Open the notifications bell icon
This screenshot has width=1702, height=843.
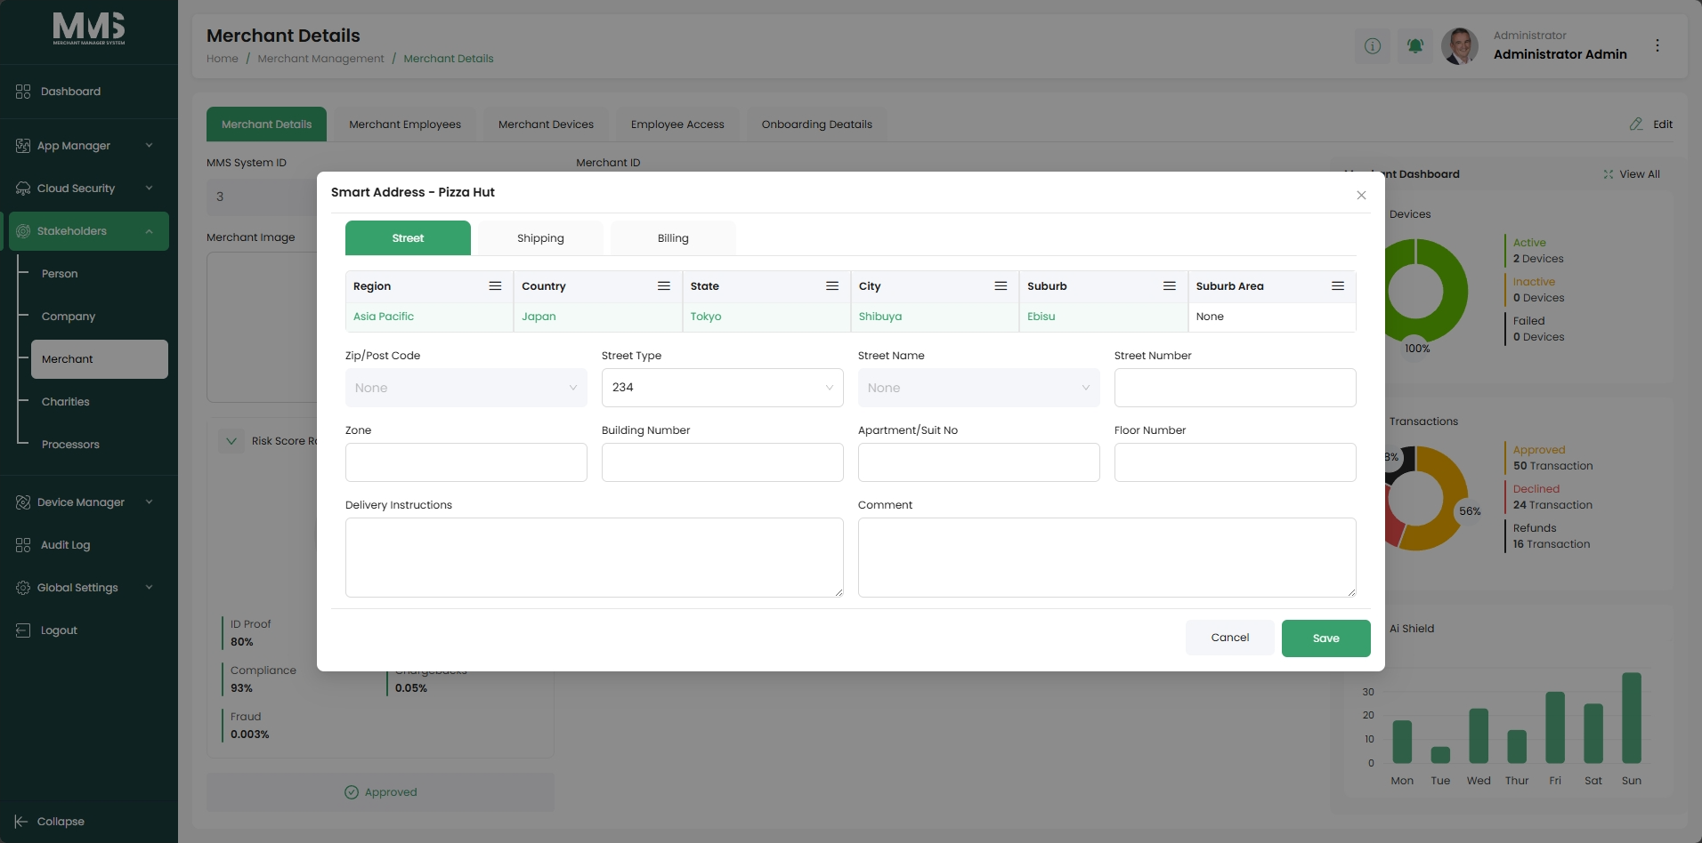pos(1415,45)
